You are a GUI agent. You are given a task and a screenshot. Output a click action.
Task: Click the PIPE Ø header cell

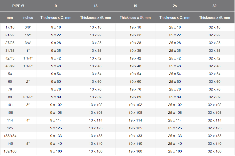pyautogui.click(x=18, y=6)
